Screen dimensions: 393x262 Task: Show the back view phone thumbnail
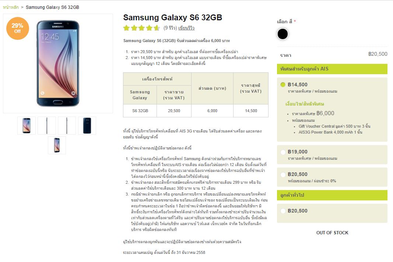(87, 125)
